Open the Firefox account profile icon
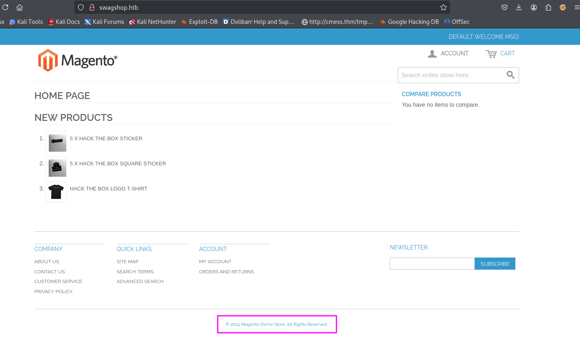The width and height of the screenshot is (580, 338). [534, 7]
